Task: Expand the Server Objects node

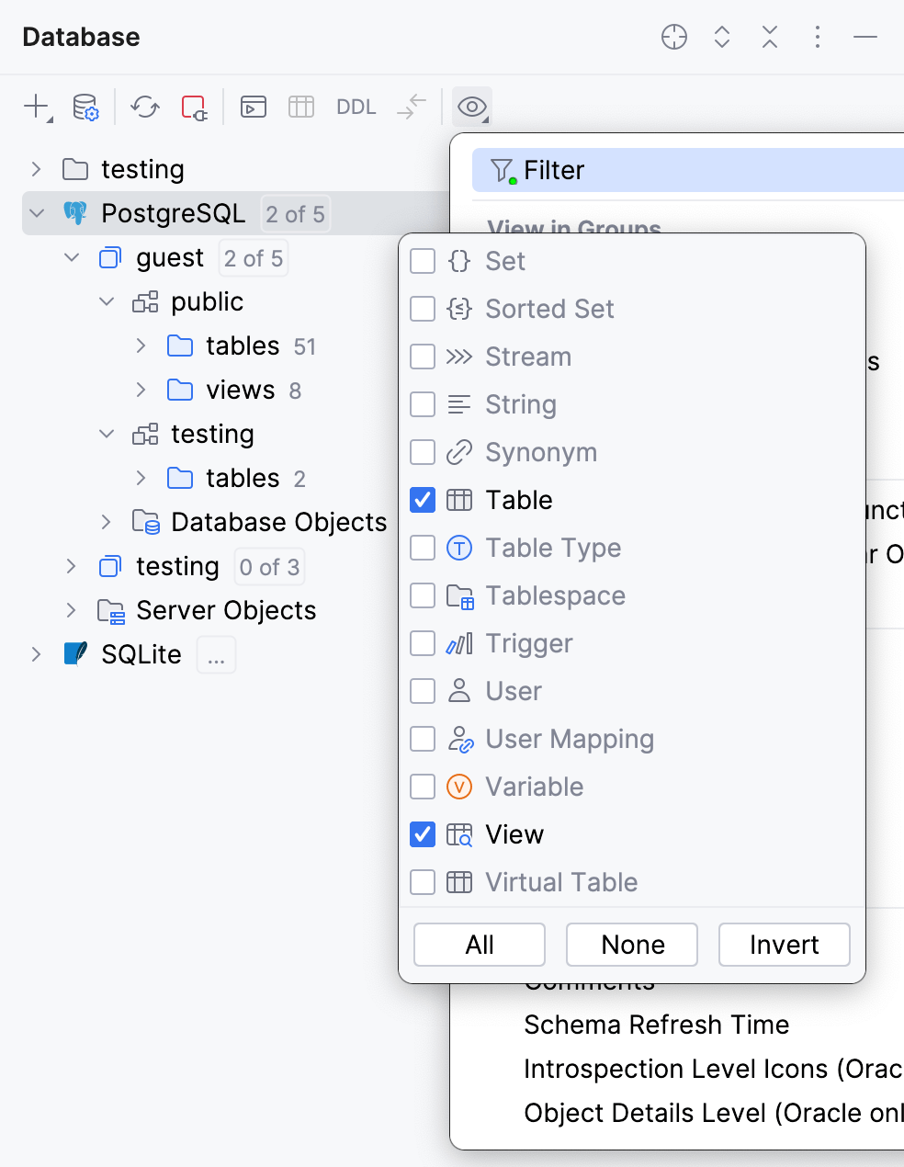Action: pos(71,610)
